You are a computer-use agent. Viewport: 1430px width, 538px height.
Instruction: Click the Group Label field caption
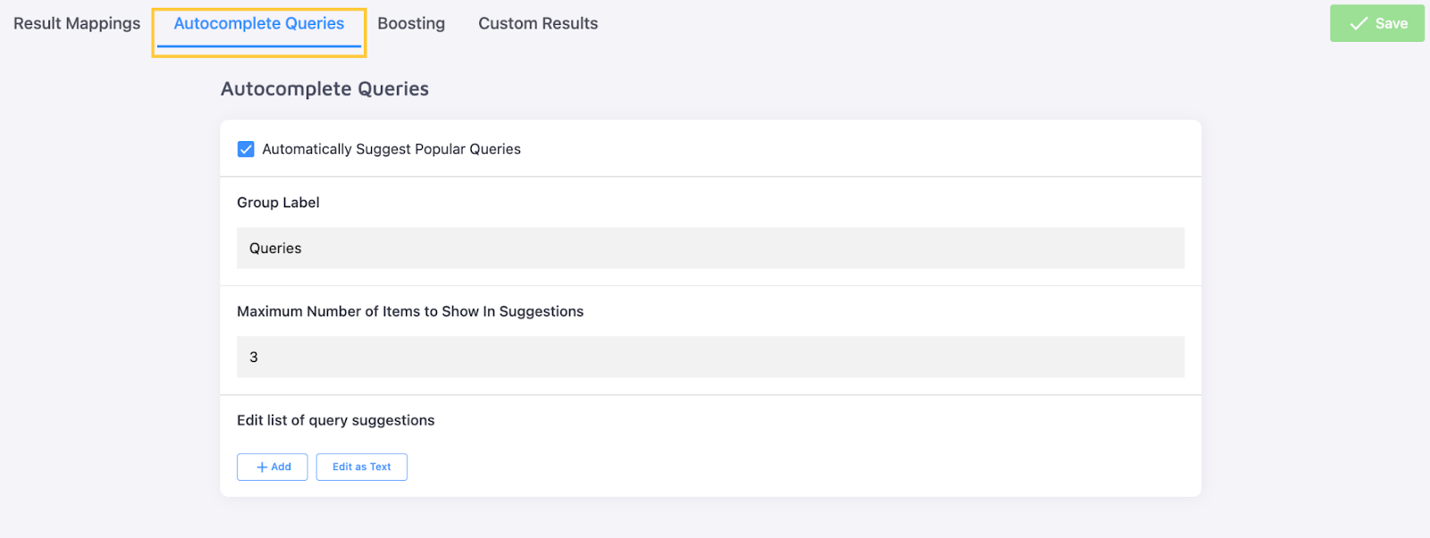(278, 203)
